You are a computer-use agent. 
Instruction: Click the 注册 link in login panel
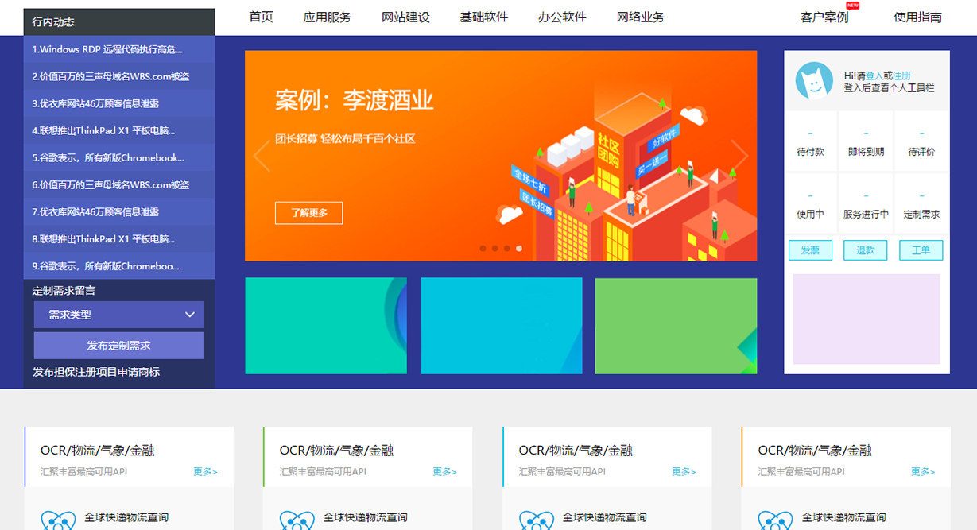pos(901,75)
